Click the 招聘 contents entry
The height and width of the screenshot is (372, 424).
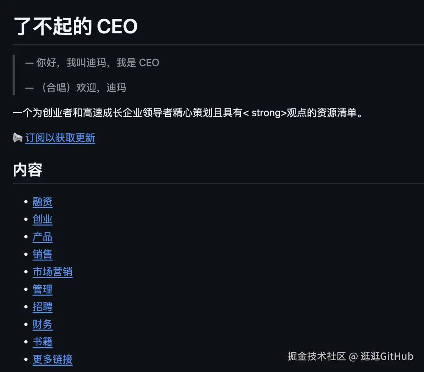[42, 307]
